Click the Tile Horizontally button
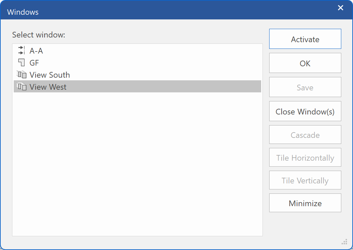The width and height of the screenshot is (353, 250). click(x=305, y=158)
